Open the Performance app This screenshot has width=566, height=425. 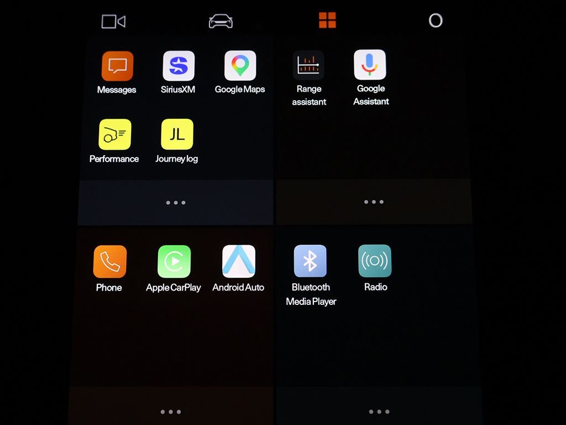point(115,134)
